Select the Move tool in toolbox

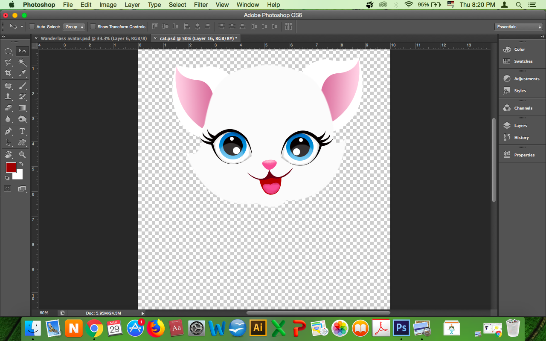click(22, 51)
